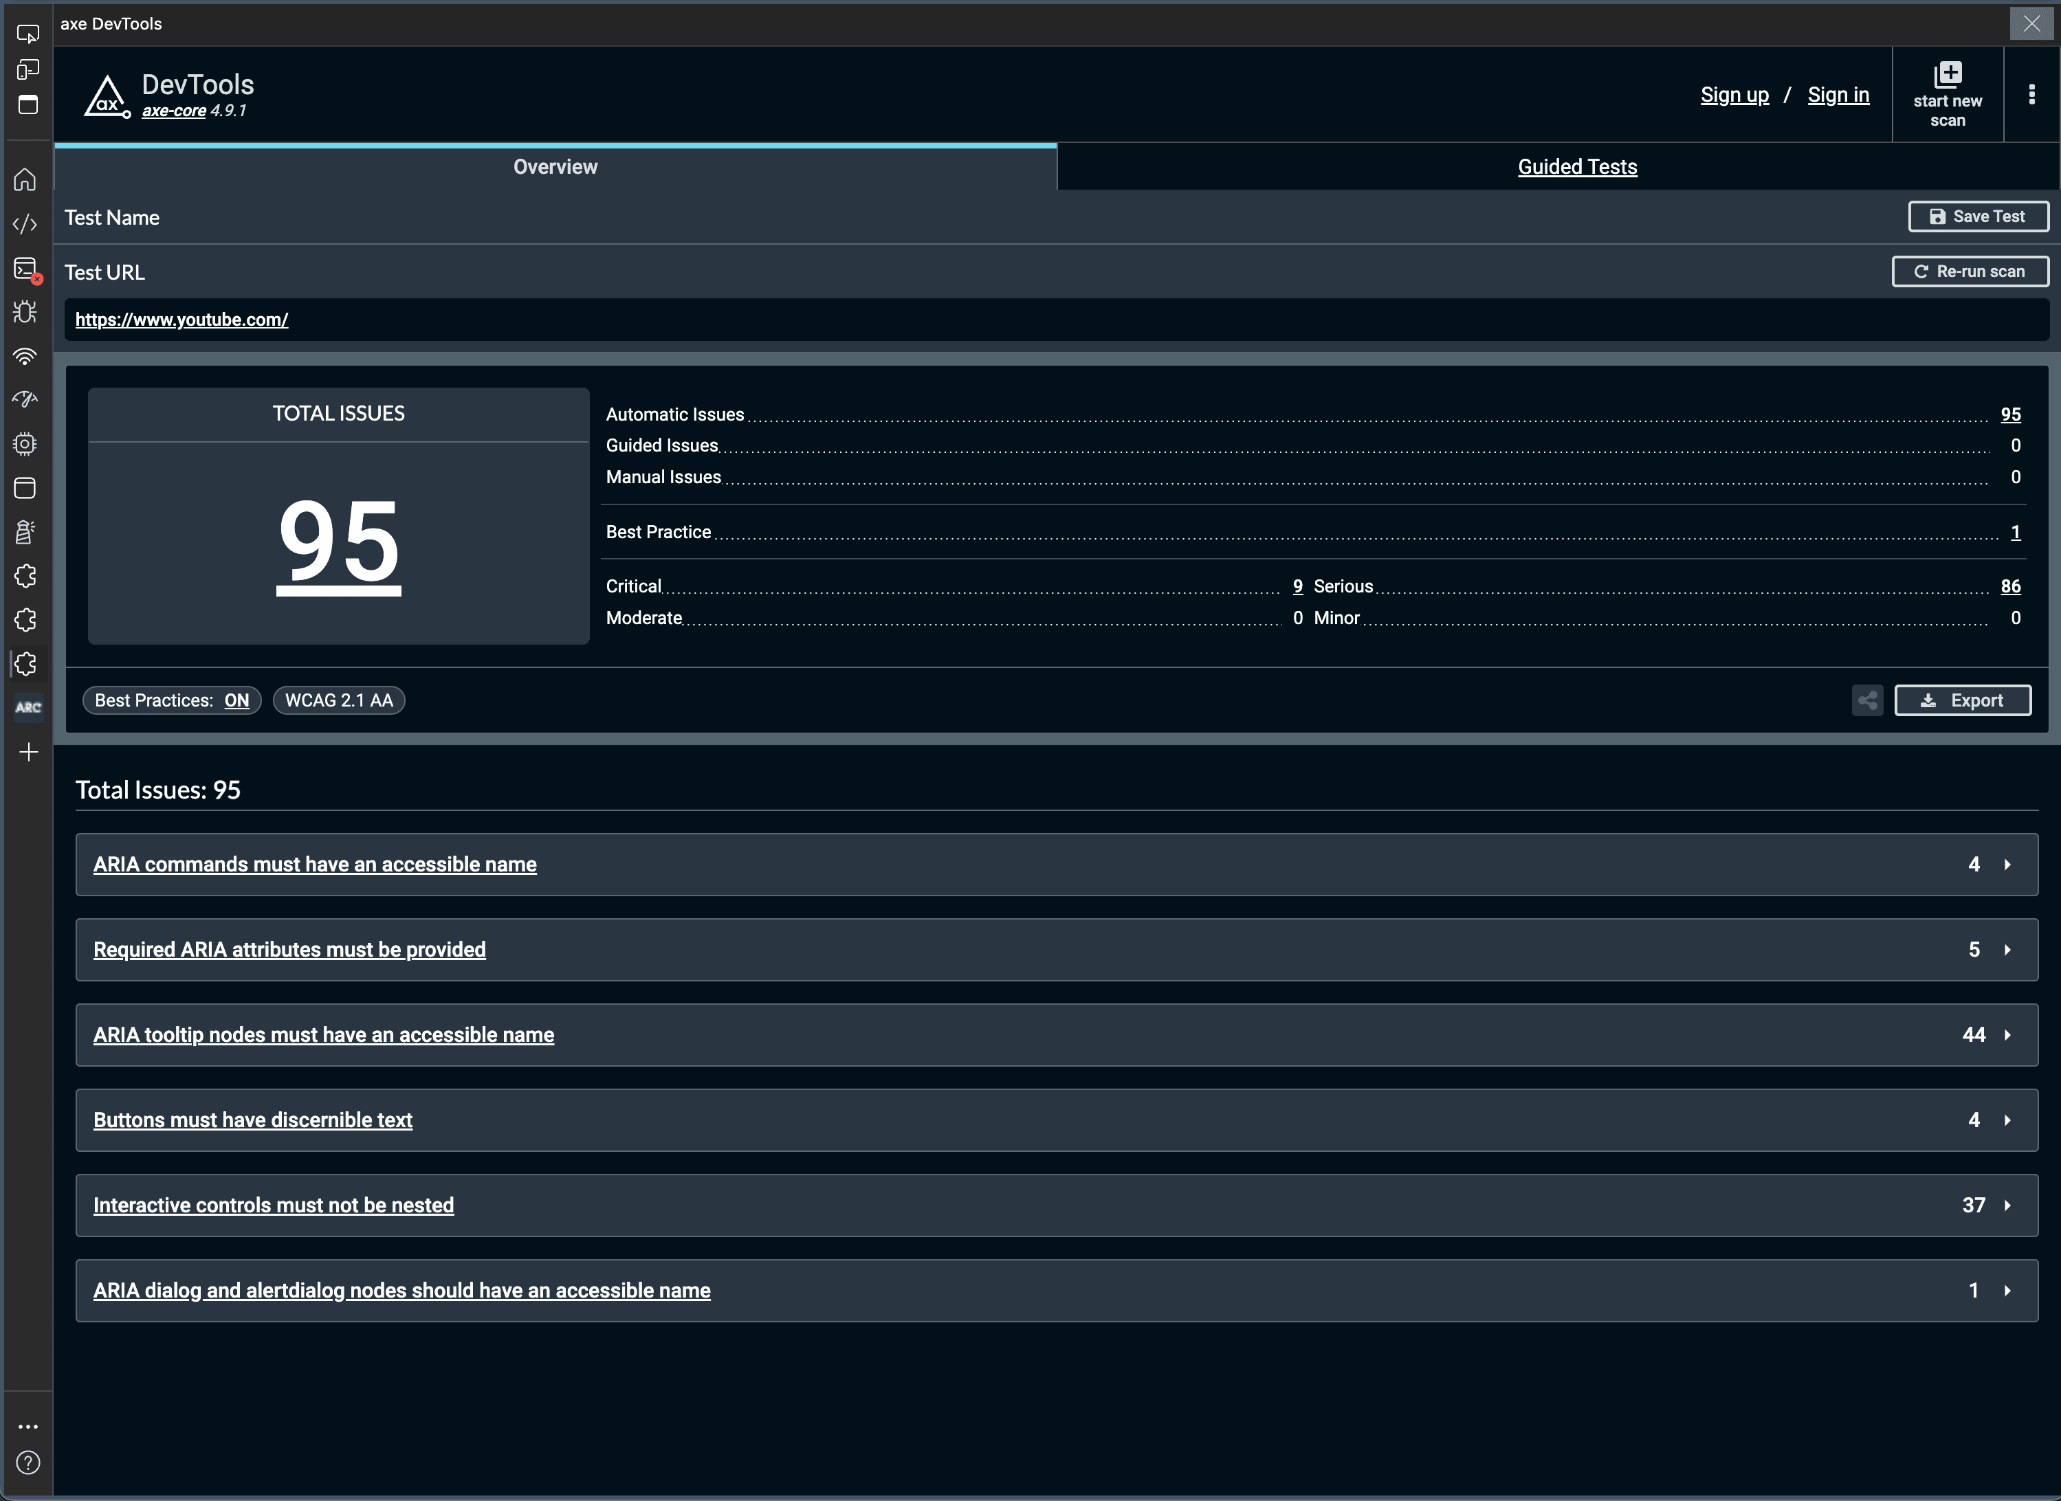Viewport: 2061px width, 1501px height.
Task: Open 'Interactive controls must not be nested'
Action: (x=274, y=1205)
